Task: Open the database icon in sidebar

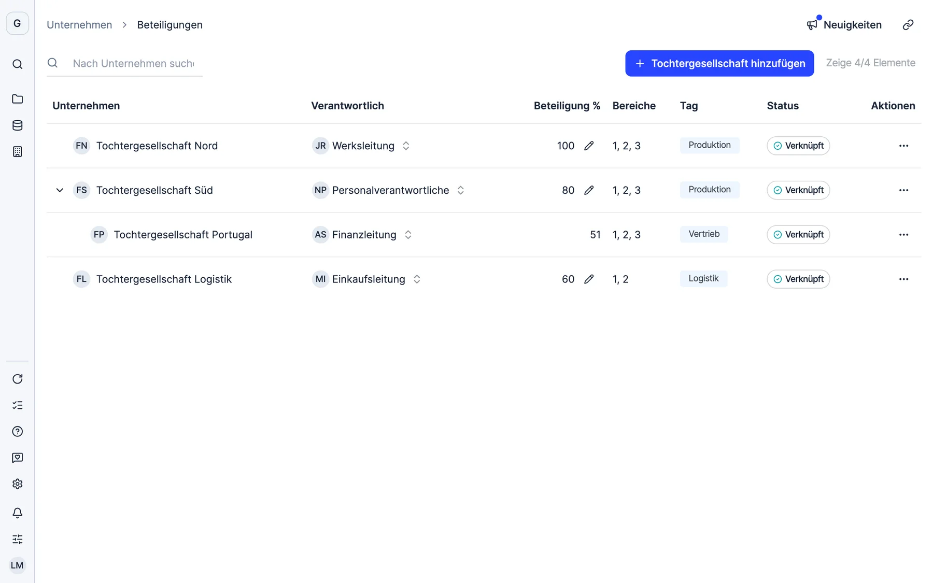Action: [17, 125]
